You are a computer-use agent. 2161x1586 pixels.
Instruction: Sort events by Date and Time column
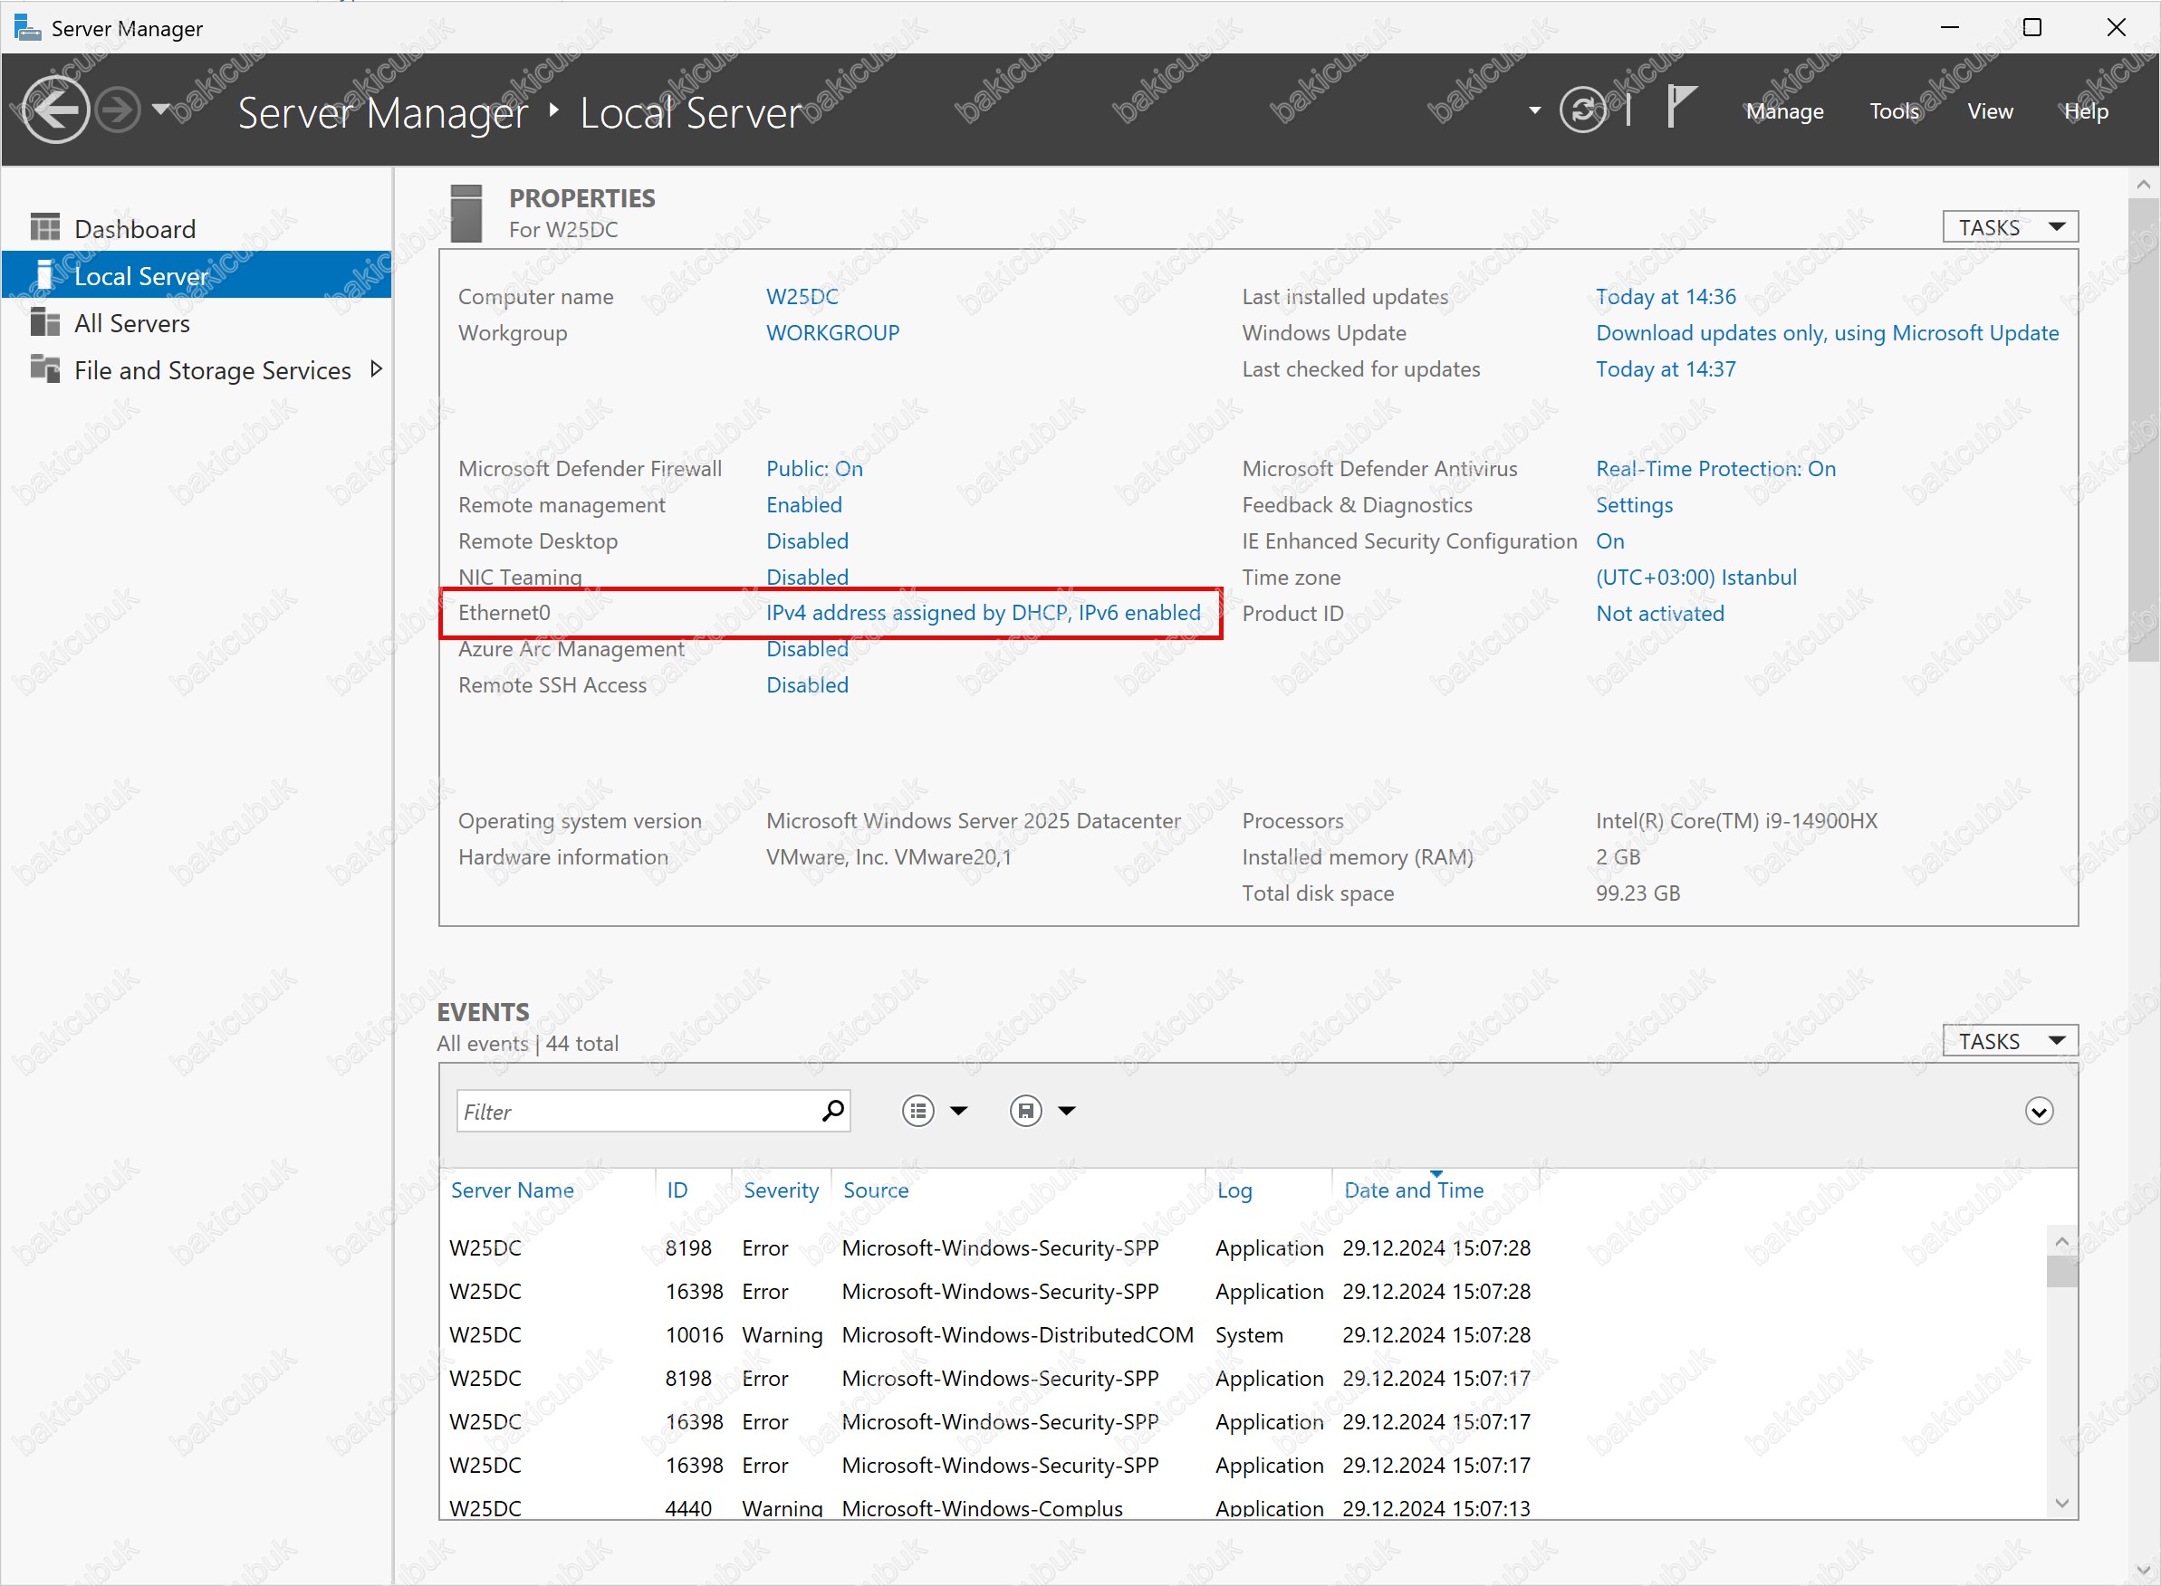coord(1413,1189)
